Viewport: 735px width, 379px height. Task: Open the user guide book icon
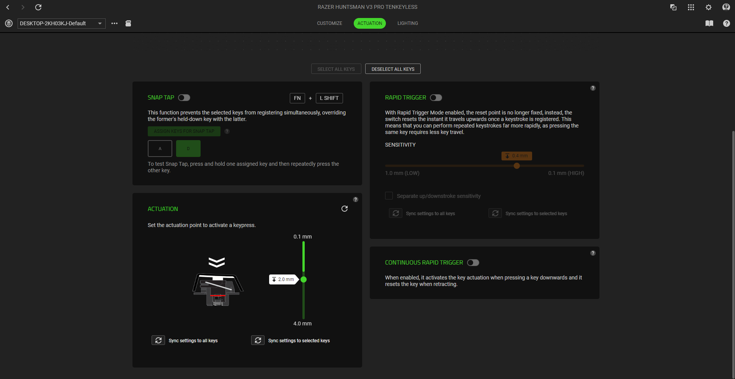tap(709, 23)
